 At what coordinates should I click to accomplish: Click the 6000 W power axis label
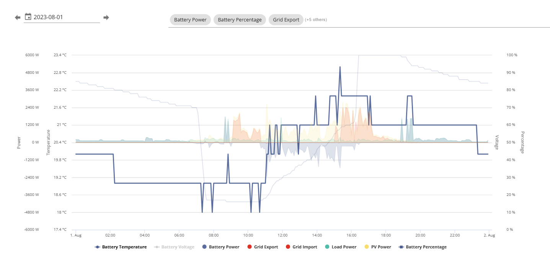[32, 55]
